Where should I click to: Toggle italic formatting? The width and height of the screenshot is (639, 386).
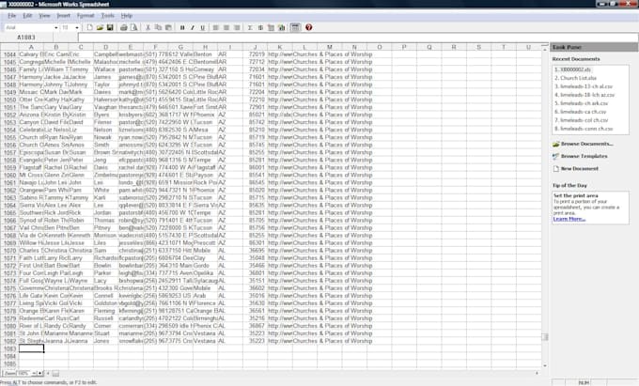pos(193,27)
